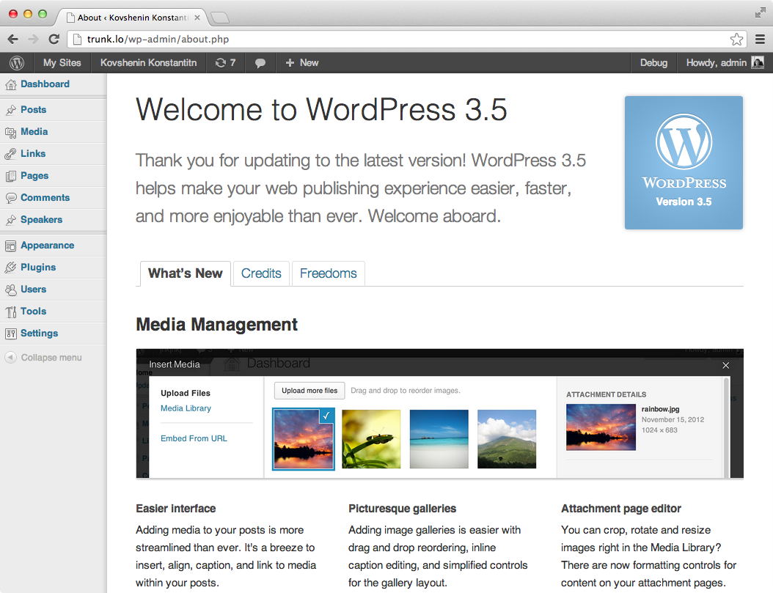The height and width of the screenshot is (593, 773).
Task: Open a new browser tab
Action: click(x=220, y=18)
